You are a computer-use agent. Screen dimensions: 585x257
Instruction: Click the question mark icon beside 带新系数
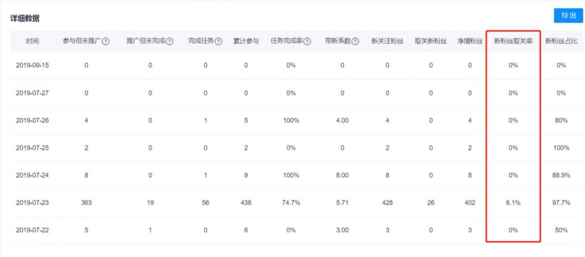[355, 42]
